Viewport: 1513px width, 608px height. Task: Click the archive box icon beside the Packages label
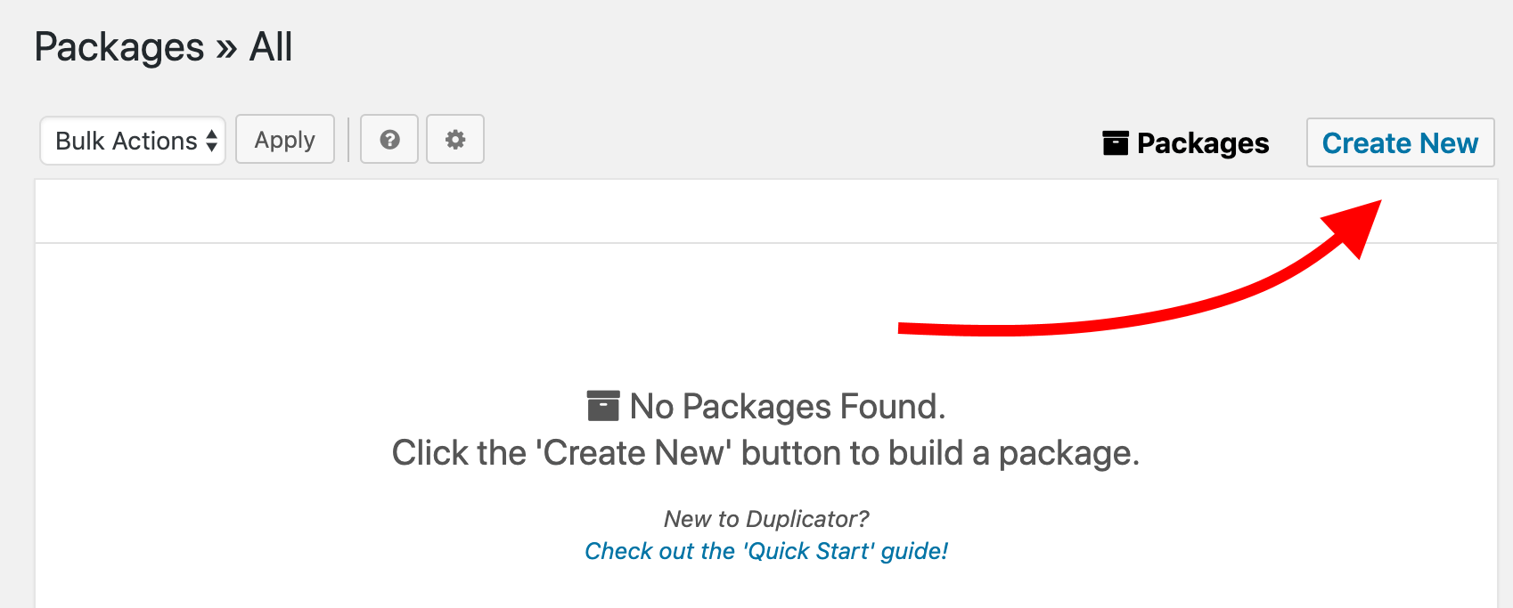pyautogui.click(x=1115, y=142)
